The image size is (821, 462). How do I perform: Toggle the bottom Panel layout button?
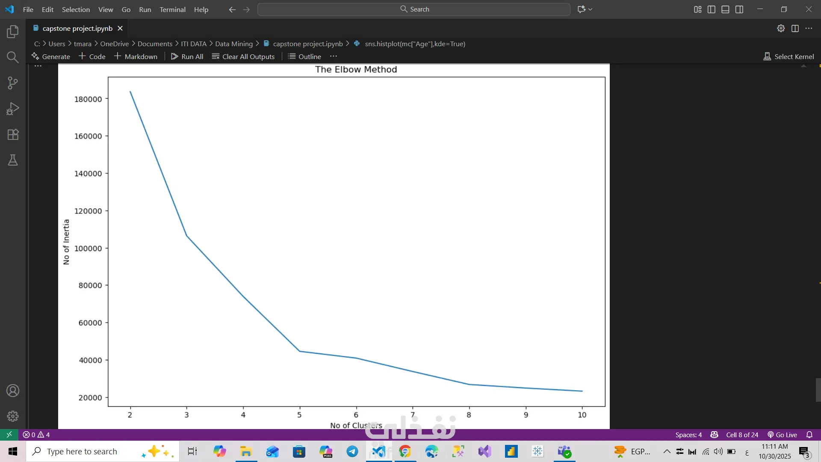coord(725,9)
